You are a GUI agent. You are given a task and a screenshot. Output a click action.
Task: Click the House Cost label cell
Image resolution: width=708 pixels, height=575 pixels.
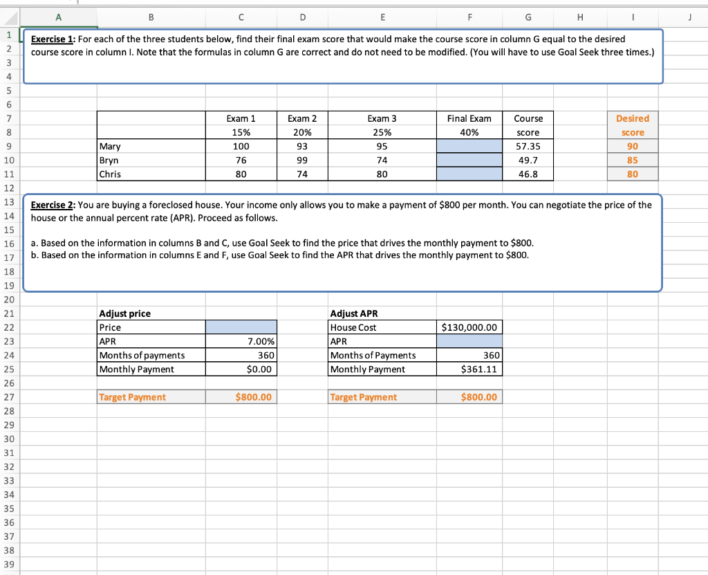382,327
